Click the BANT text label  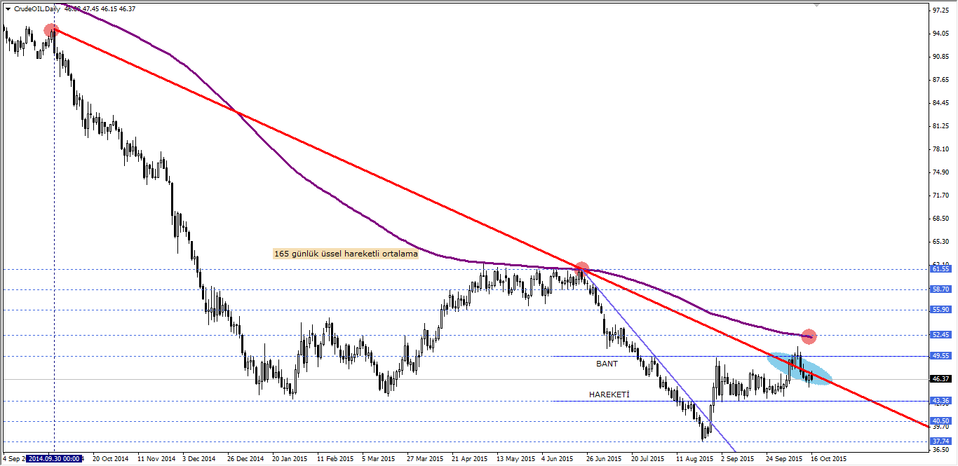(x=607, y=364)
